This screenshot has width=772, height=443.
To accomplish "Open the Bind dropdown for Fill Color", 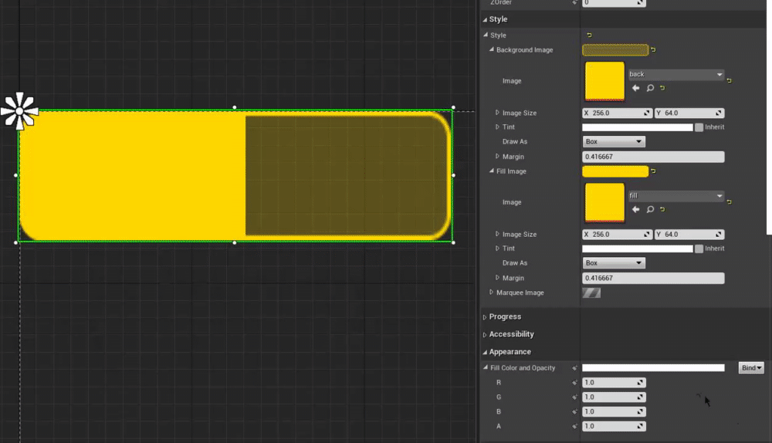I will 750,368.
